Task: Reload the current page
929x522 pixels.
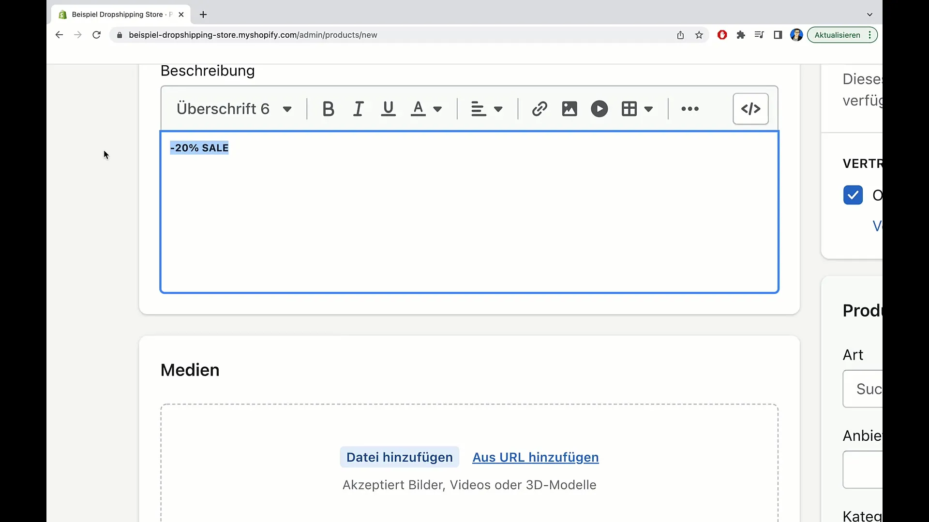Action: pos(96,35)
